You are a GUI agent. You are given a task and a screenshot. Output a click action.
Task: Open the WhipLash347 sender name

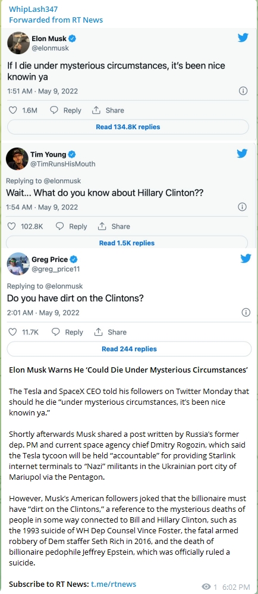[x=33, y=9]
